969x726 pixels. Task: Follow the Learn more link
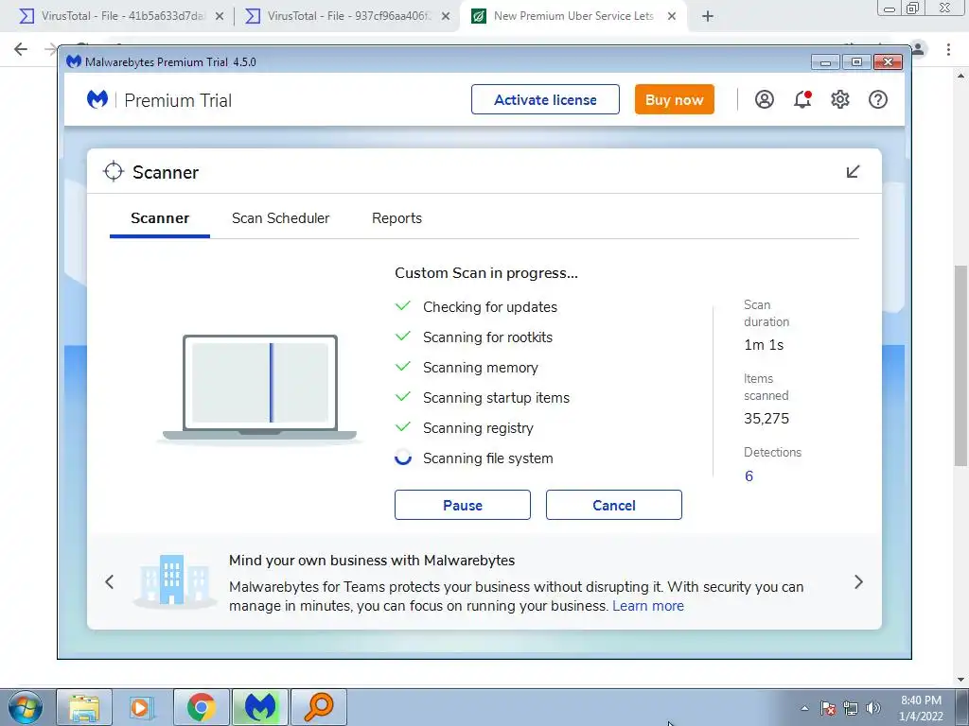click(648, 606)
